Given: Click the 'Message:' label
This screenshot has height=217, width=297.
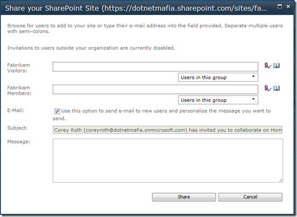Looking at the screenshot, I should (19, 141).
